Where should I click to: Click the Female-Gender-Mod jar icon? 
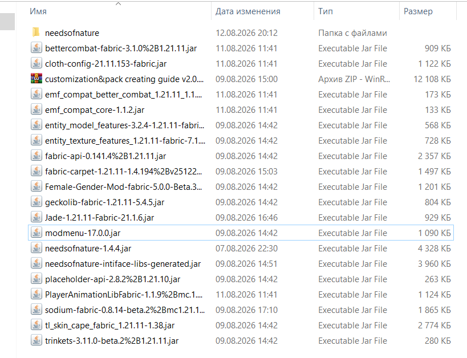(x=36, y=186)
